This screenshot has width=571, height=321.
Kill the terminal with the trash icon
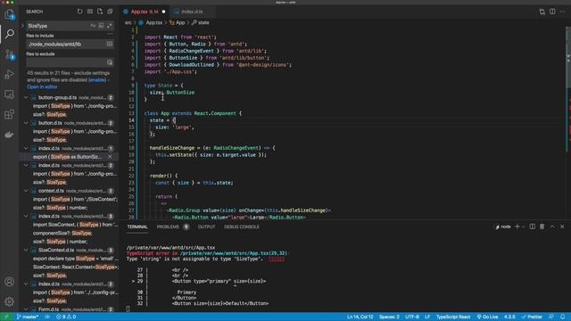pyautogui.click(x=542, y=226)
